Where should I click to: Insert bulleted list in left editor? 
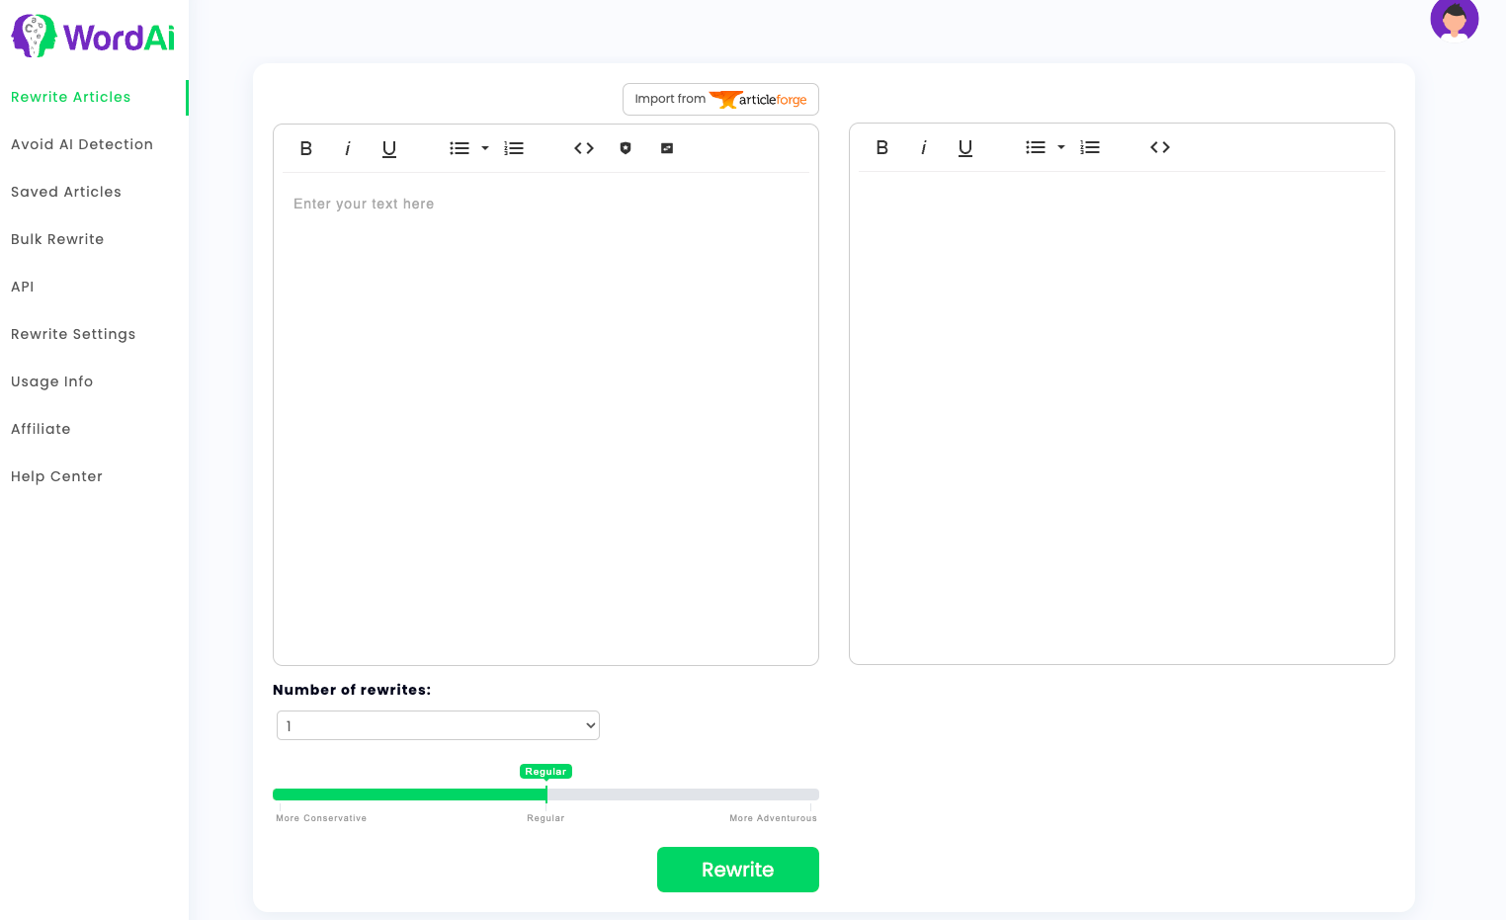point(460,148)
